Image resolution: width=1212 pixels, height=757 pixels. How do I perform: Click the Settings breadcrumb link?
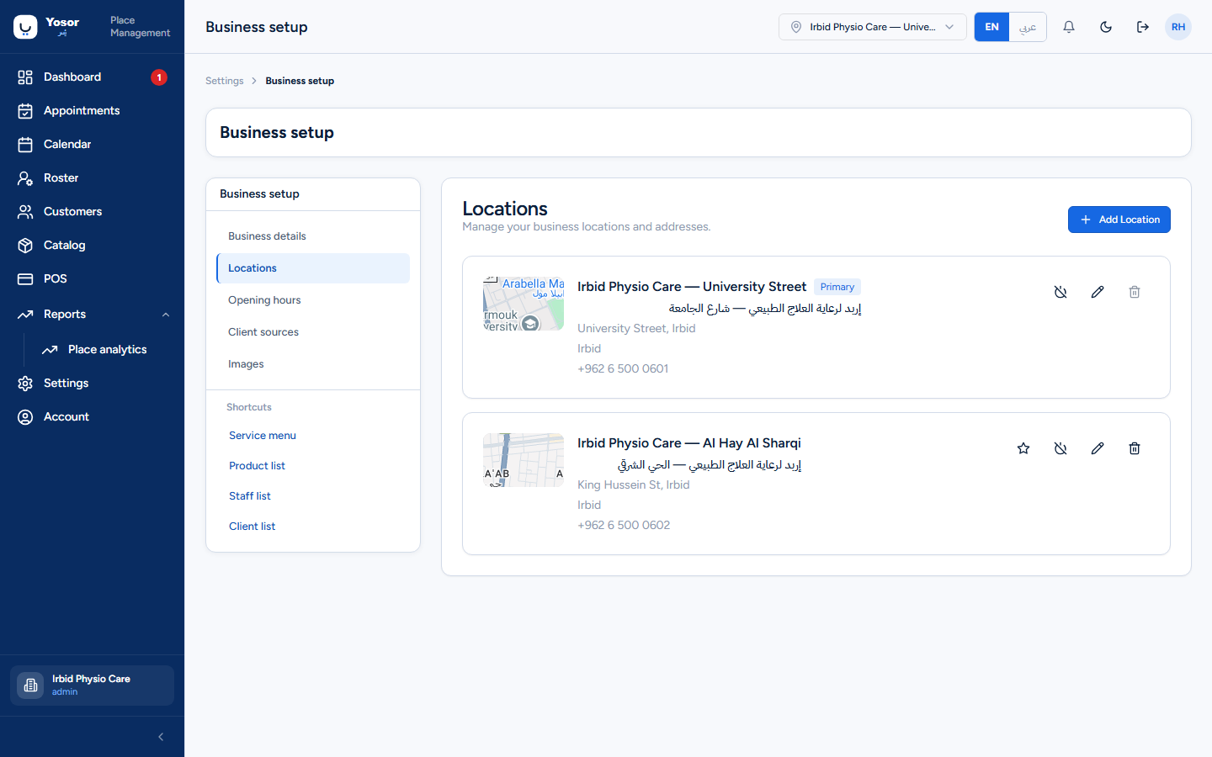(x=225, y=81)
